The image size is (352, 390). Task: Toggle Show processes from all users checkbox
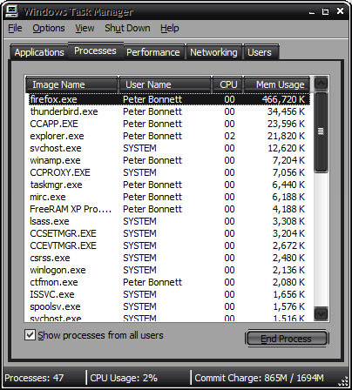pyautogui.click(x=30, y=335)
